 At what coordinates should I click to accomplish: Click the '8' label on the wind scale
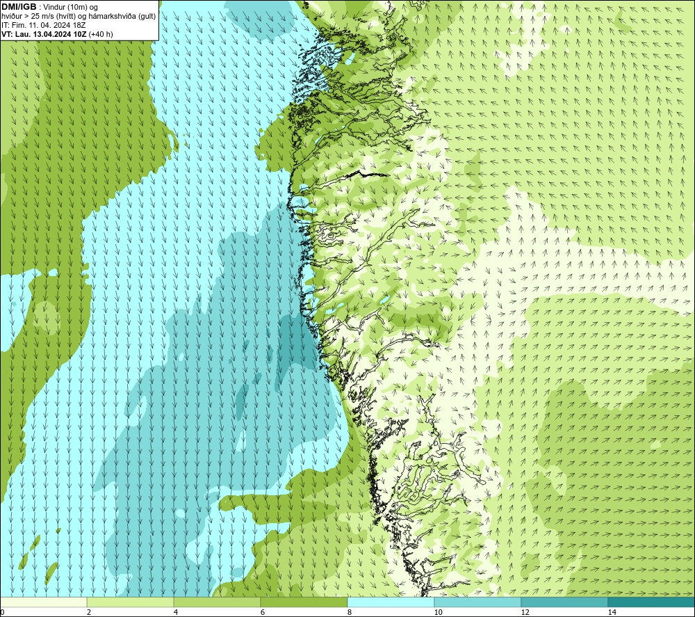coord(350,612)
